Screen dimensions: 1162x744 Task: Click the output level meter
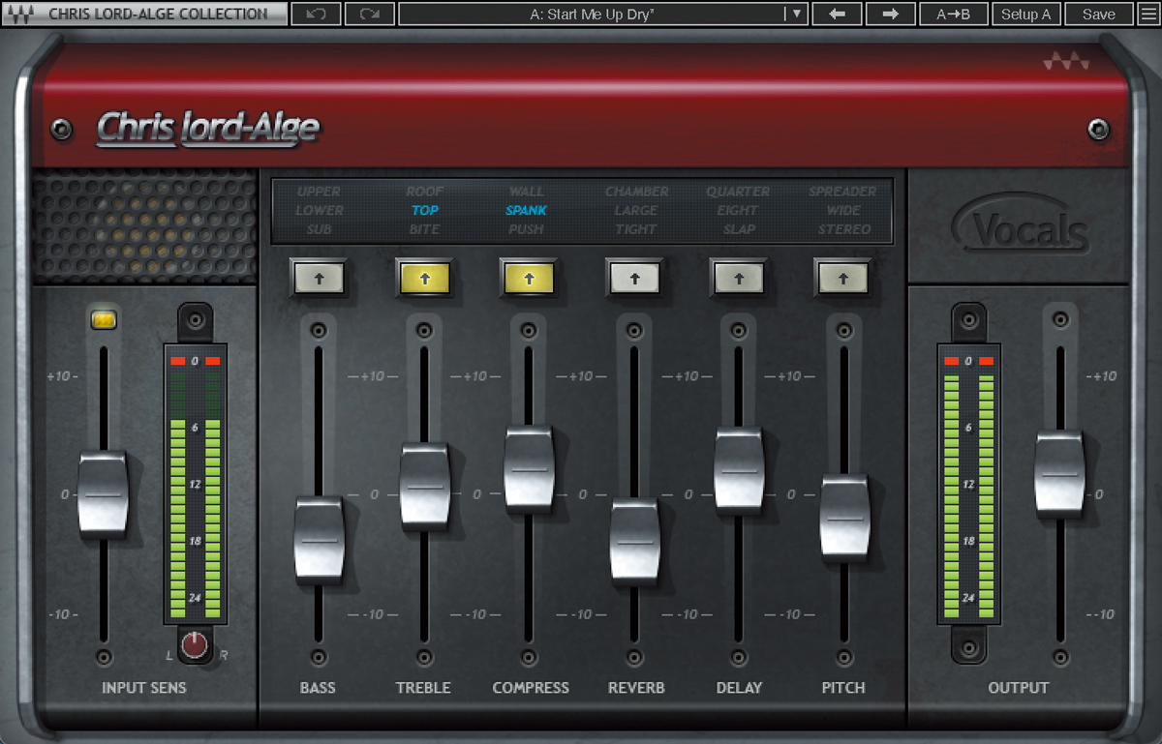tap(968, 483)
